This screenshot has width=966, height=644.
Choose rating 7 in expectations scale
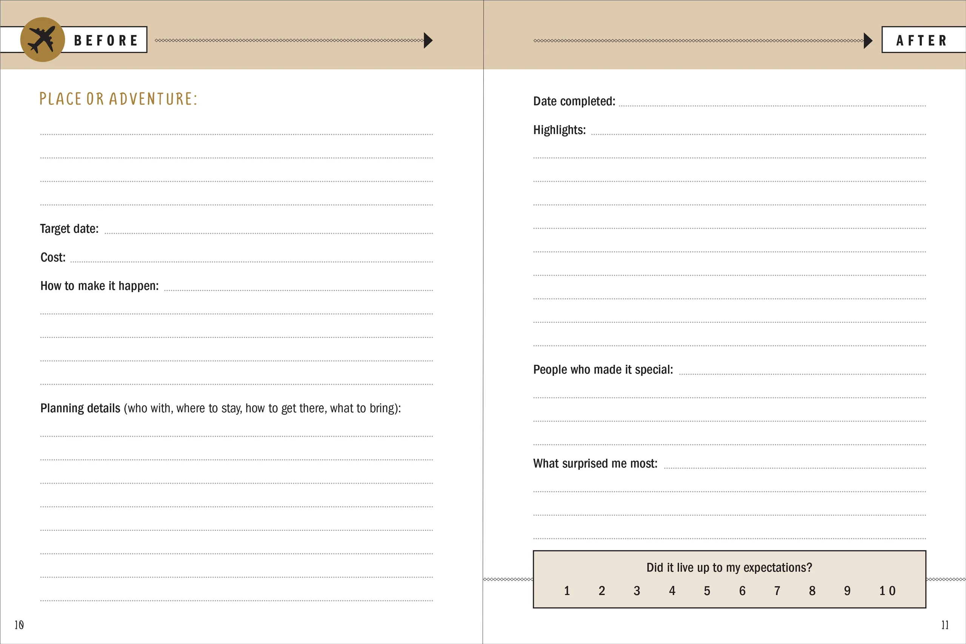[777, 590]
